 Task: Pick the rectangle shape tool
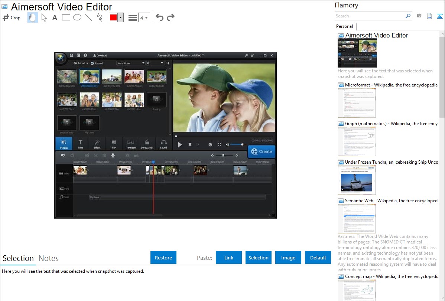tap(66, 17)
